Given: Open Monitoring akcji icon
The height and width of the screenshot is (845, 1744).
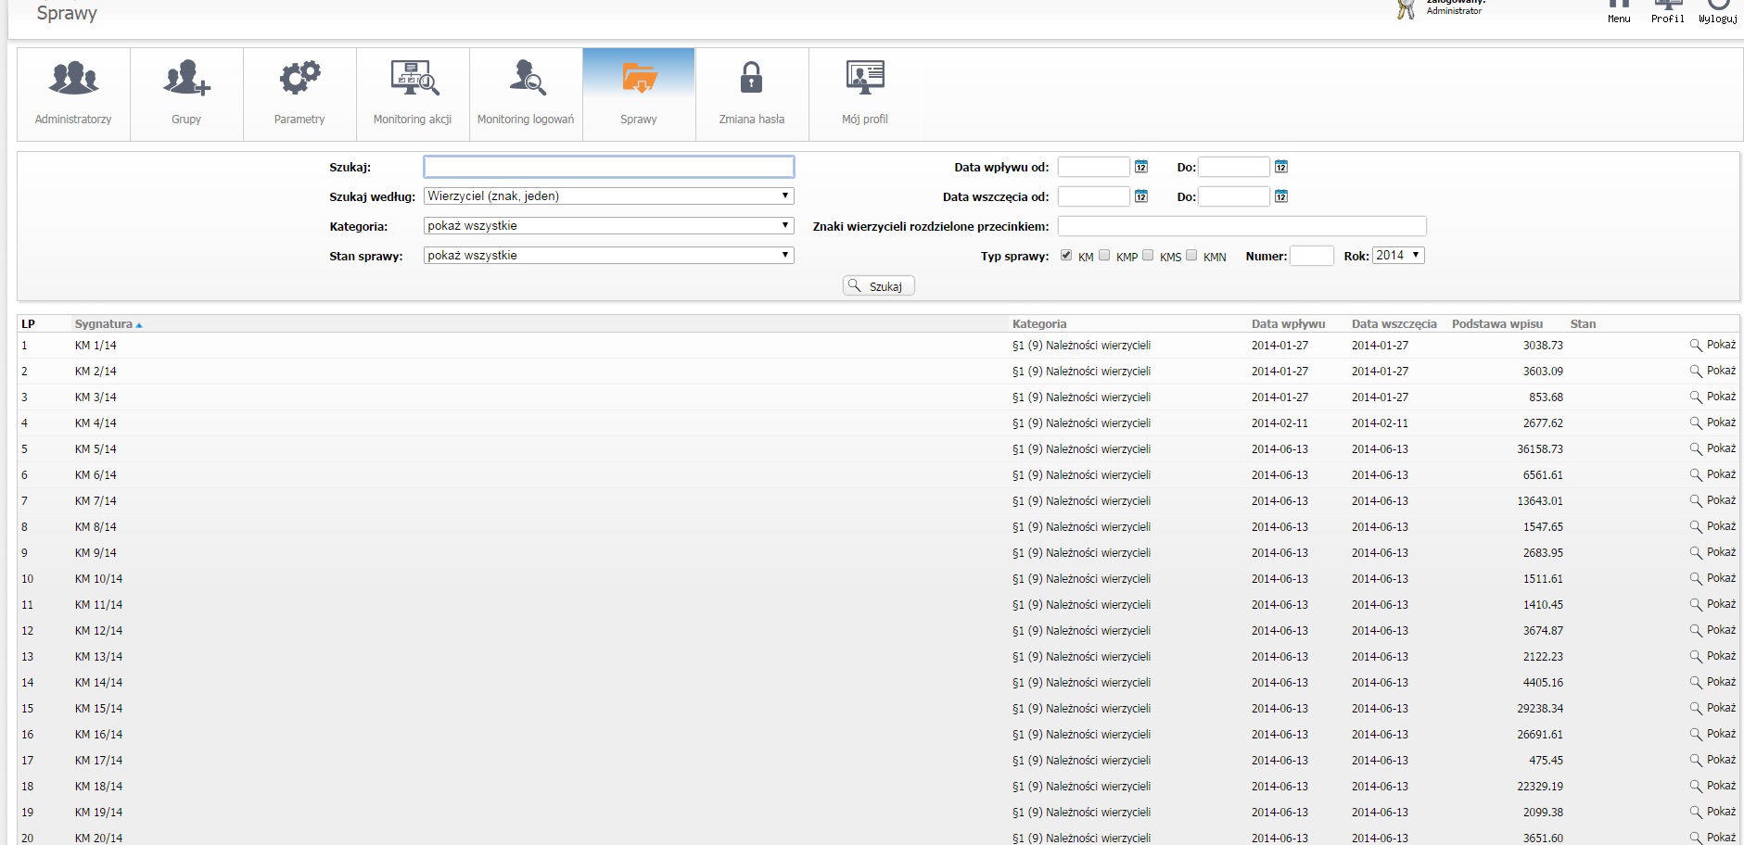Looking at the screenshot, I should coord(414,79).
